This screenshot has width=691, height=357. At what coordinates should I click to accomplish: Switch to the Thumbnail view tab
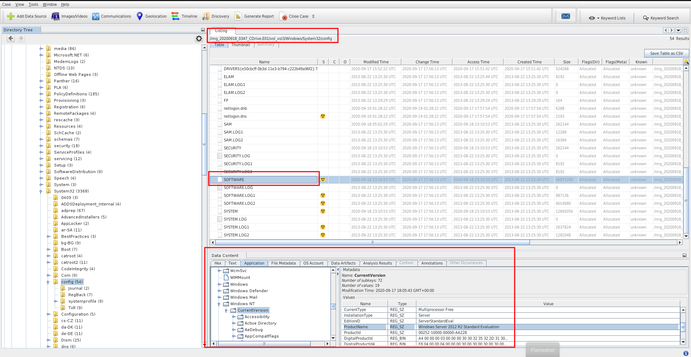[x=240, y=45]
